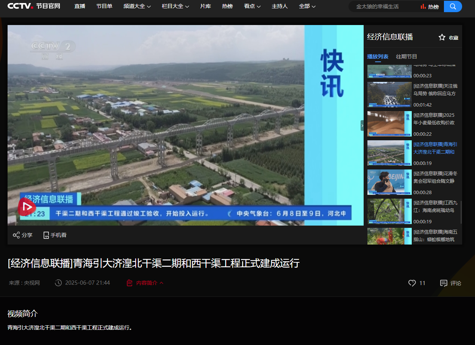Expand the 全部 dropdown menu

tap(307, 6)
